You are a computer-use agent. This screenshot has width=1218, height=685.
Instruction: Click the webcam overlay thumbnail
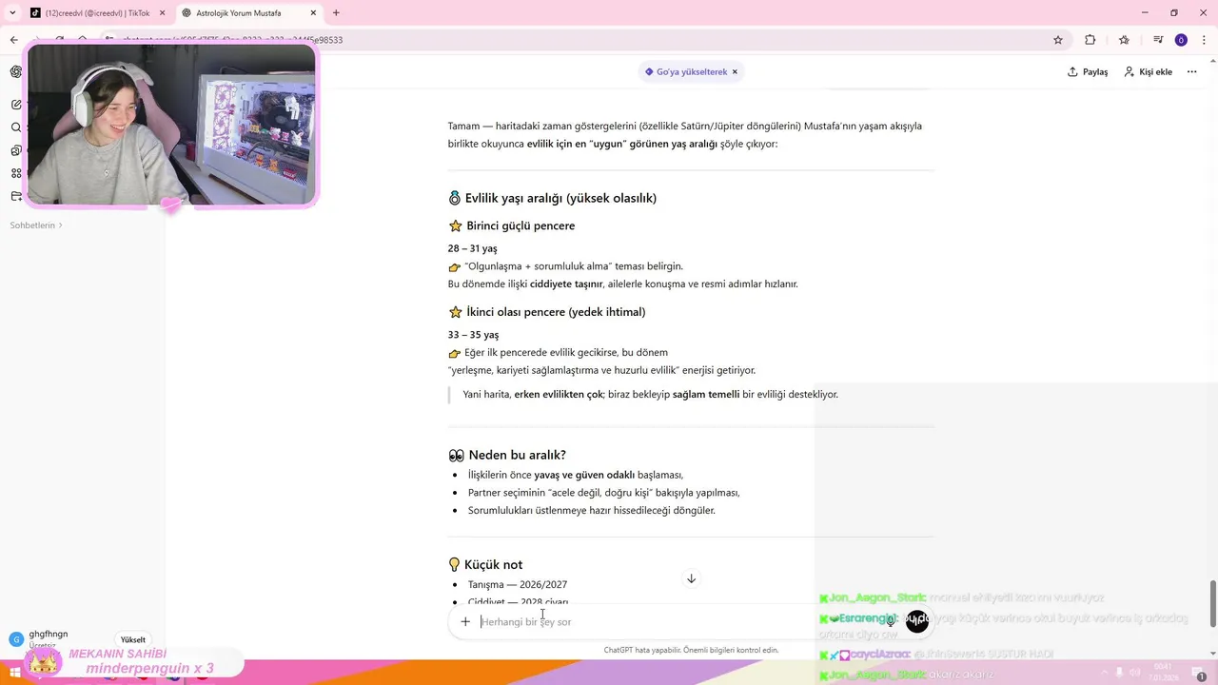point(171,125)
